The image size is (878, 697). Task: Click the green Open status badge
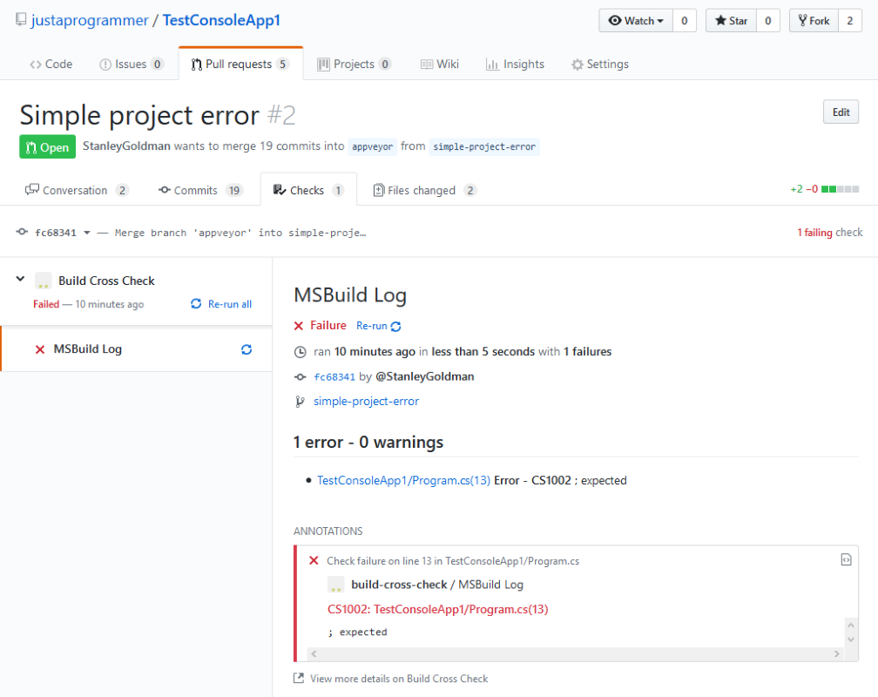[x=47, y=146]
